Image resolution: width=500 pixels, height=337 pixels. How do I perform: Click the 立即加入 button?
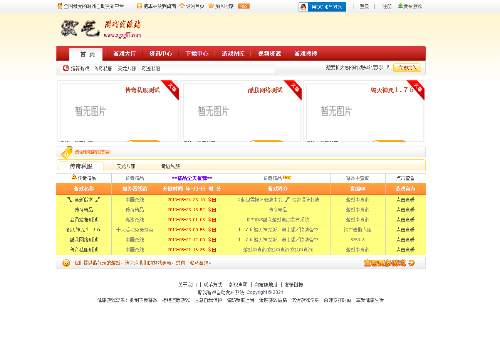coord(407,68)
